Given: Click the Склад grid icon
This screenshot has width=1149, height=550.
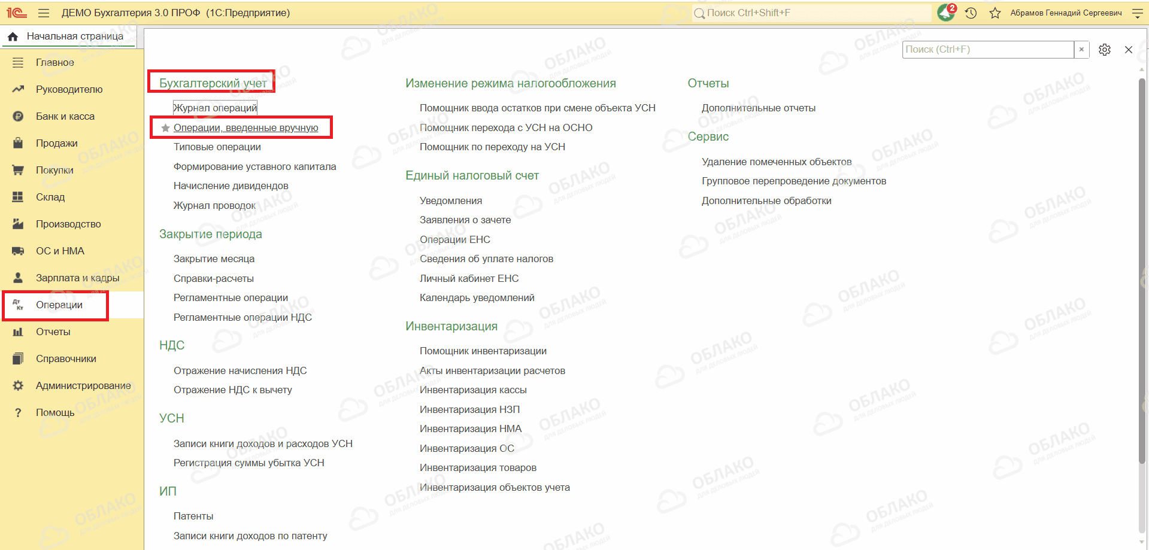Looking at the screenshot, I should (x=18, y=197).
